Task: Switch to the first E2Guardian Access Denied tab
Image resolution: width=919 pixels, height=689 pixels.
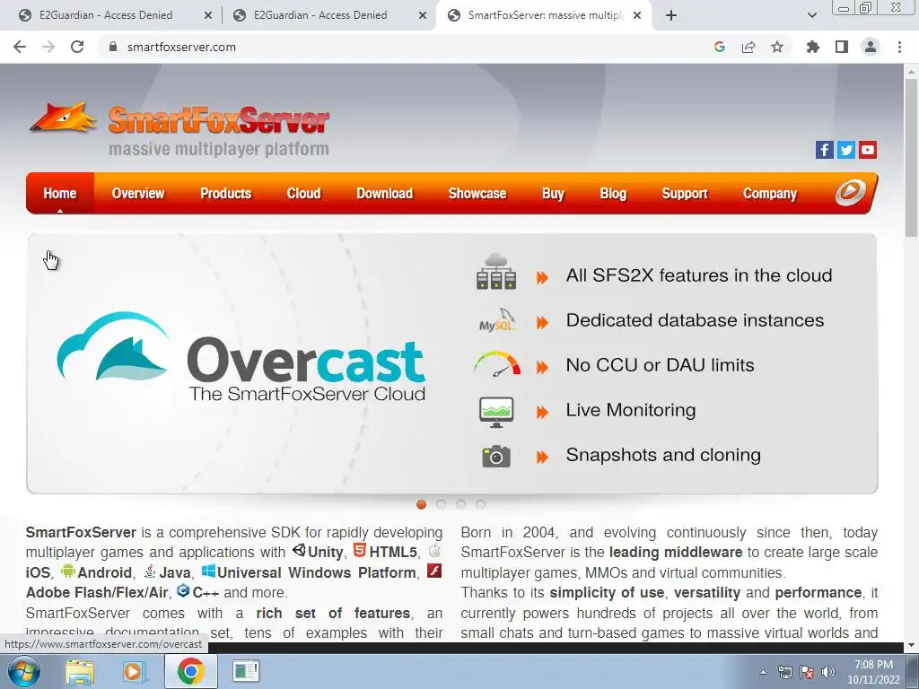Action: pyautogui.click(x=106, y=15)
